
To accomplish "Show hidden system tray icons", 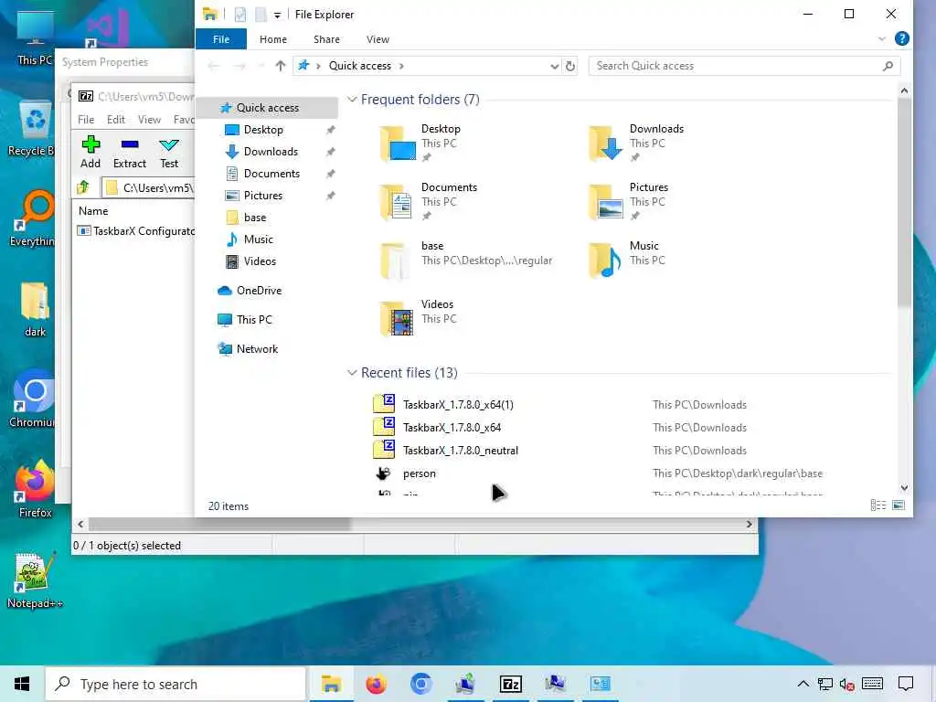I will tap(803, 684).
